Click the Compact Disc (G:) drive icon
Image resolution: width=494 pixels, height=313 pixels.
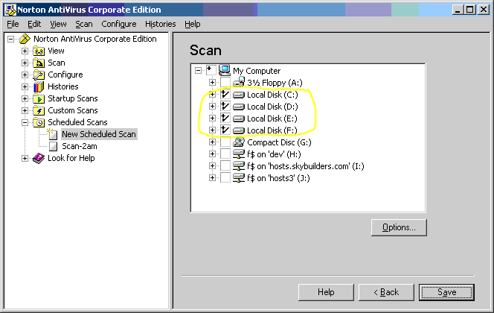pos(239,142)
